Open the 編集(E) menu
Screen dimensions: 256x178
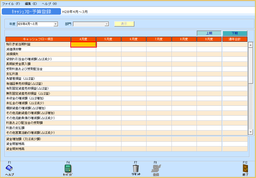point(31,4)
